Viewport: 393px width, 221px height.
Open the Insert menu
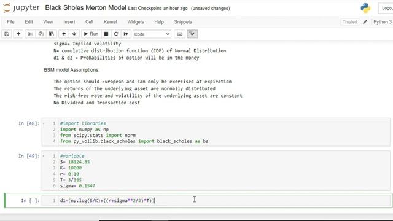(x=69, y=22)
